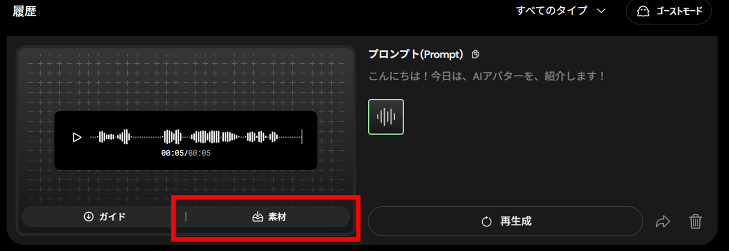This screenshot has height=251, width=729.
Task: Toggle ゴーストモード ghost mode
Action: [x=669, y=11]
